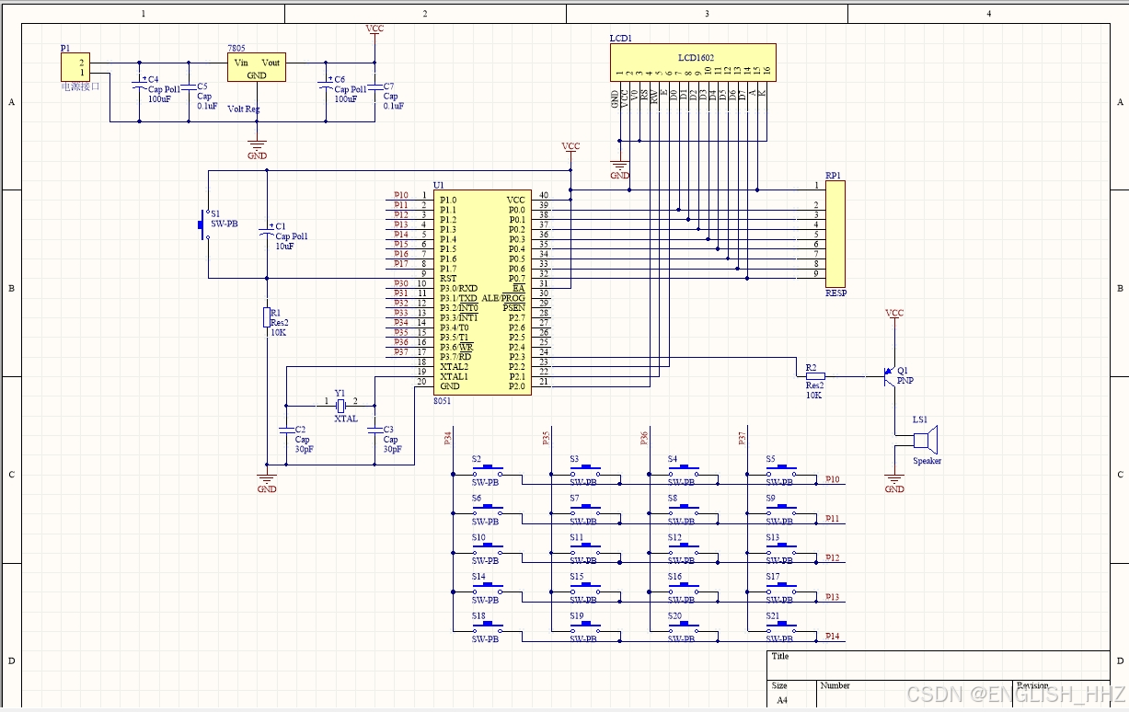Click the GND symbol below the speaker
1129x712 pixels.
tap(893, 483)
